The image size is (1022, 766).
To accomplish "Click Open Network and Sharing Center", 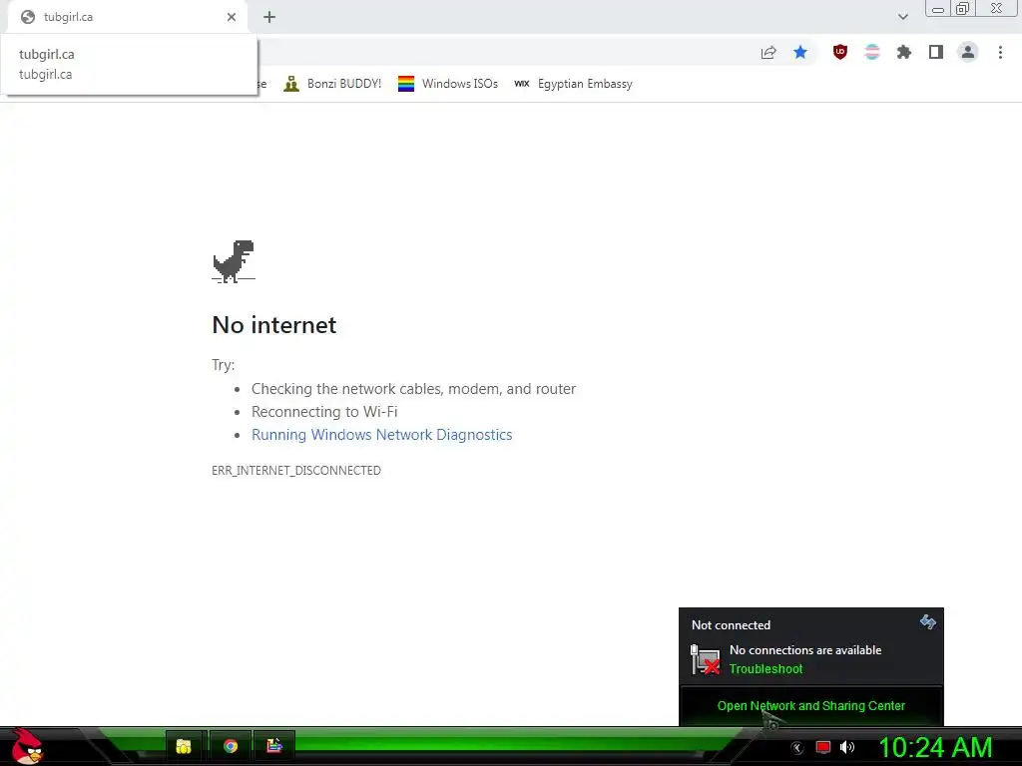I will pyautogui.click(x=810, y=705).
